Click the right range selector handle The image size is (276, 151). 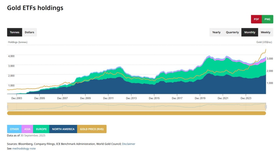pyautogui.click(x=266, y=107)
